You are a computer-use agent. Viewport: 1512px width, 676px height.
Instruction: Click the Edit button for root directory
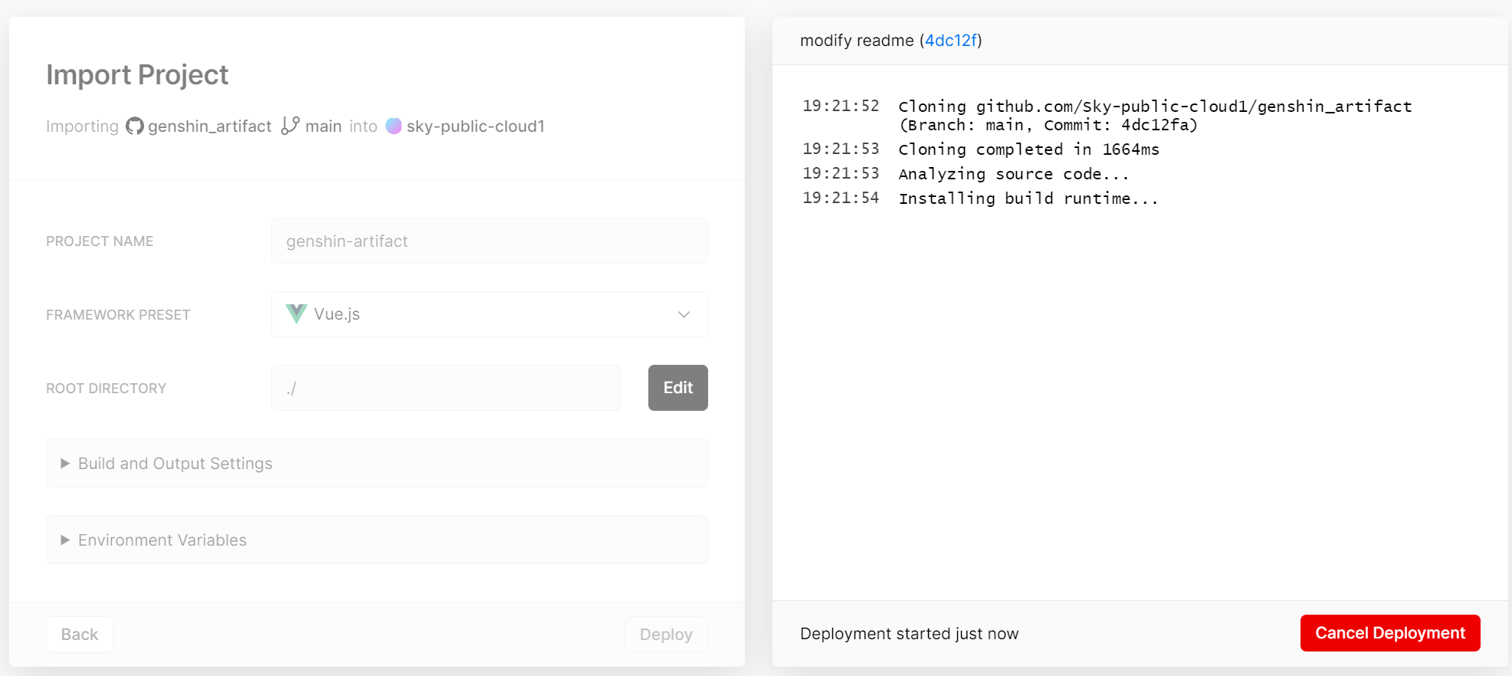678,388
